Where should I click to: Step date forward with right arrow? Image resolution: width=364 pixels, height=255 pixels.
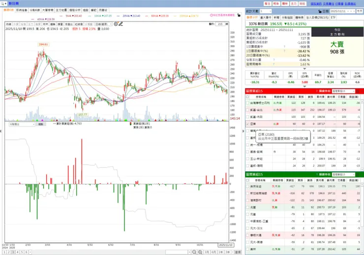(354, 11)
